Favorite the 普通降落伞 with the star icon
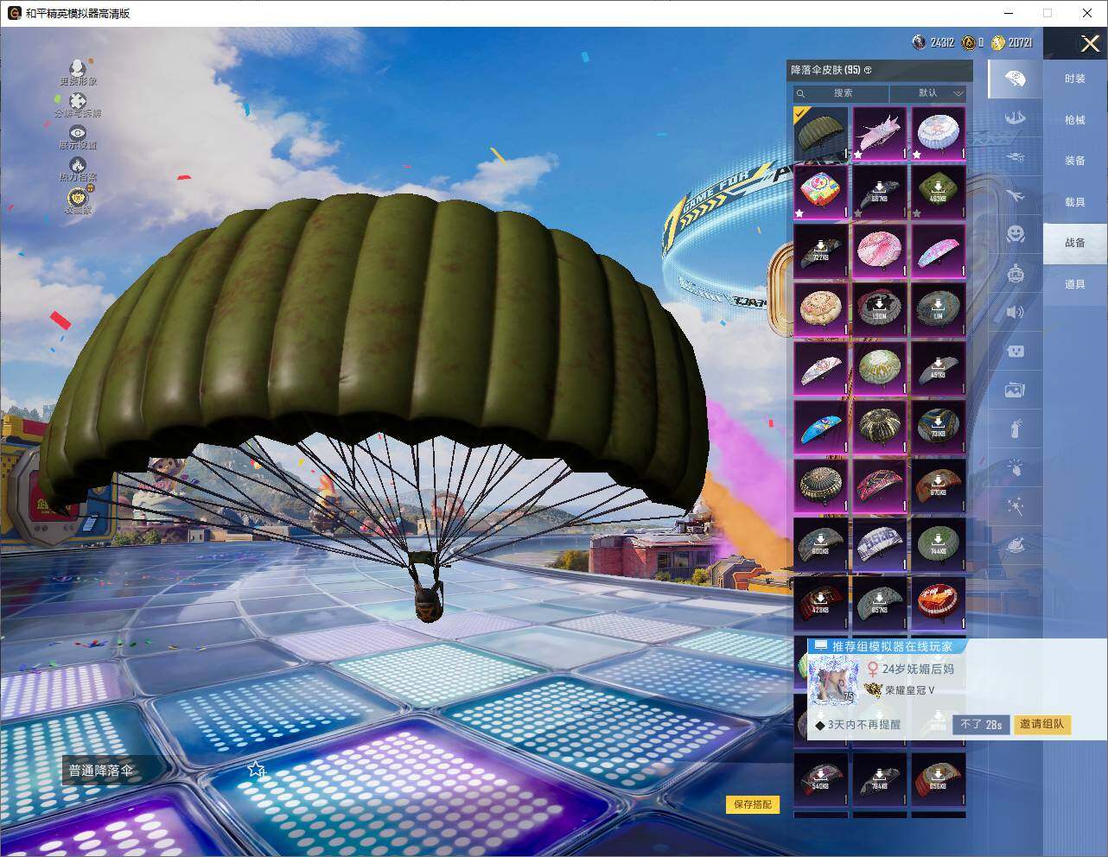This screenshot has height=857, width=1108. 256,769
